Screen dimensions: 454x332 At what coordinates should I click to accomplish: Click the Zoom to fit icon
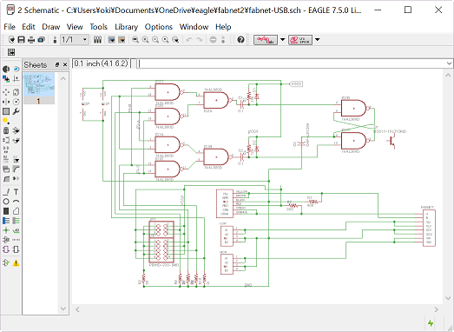coord(135,40)
